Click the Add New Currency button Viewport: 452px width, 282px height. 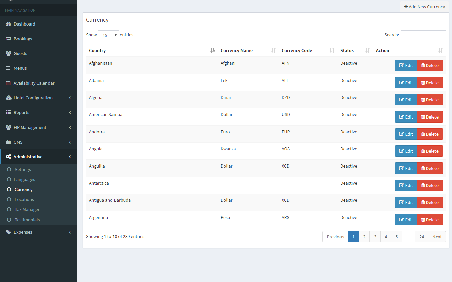(x=424, y=7)
